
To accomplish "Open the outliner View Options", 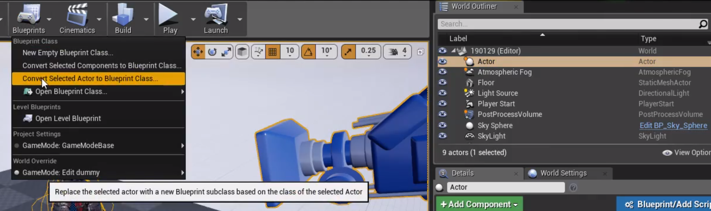I will [686, 153].
